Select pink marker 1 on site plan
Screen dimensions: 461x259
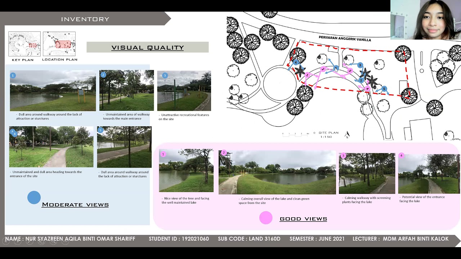tap(307, 75)
